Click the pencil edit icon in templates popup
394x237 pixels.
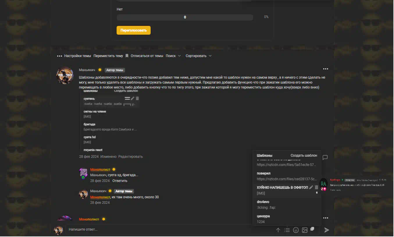311,188
